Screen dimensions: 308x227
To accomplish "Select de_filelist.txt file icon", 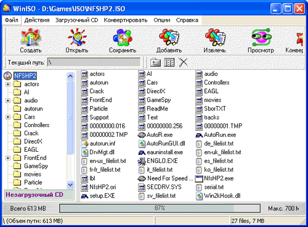I will point(198,144).
